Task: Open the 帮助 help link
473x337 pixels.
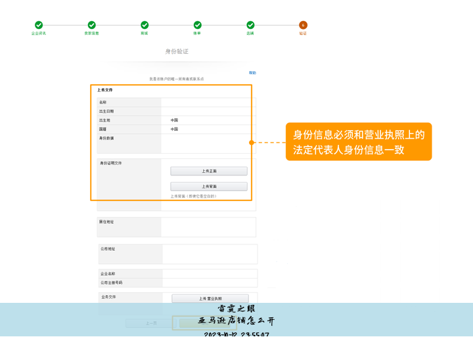Action: pos(252,73)
